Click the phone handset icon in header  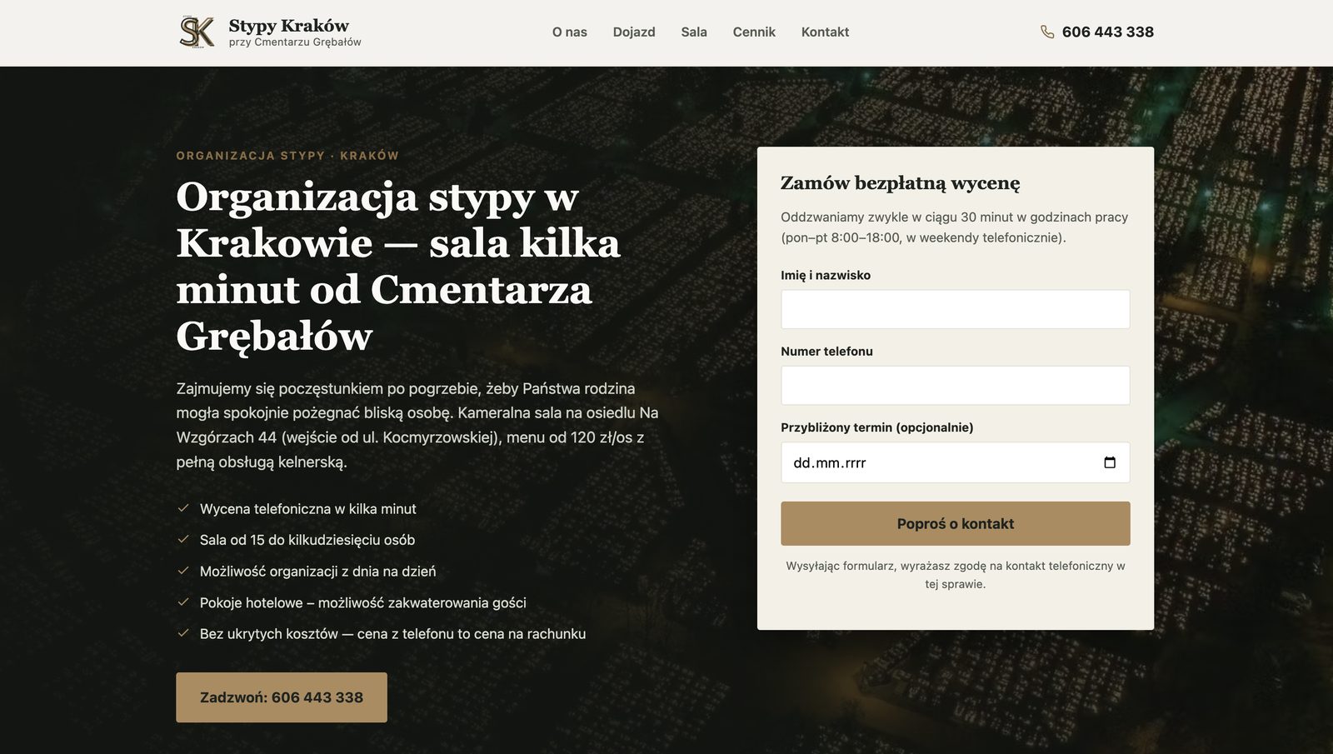[x=1047, y=32]
